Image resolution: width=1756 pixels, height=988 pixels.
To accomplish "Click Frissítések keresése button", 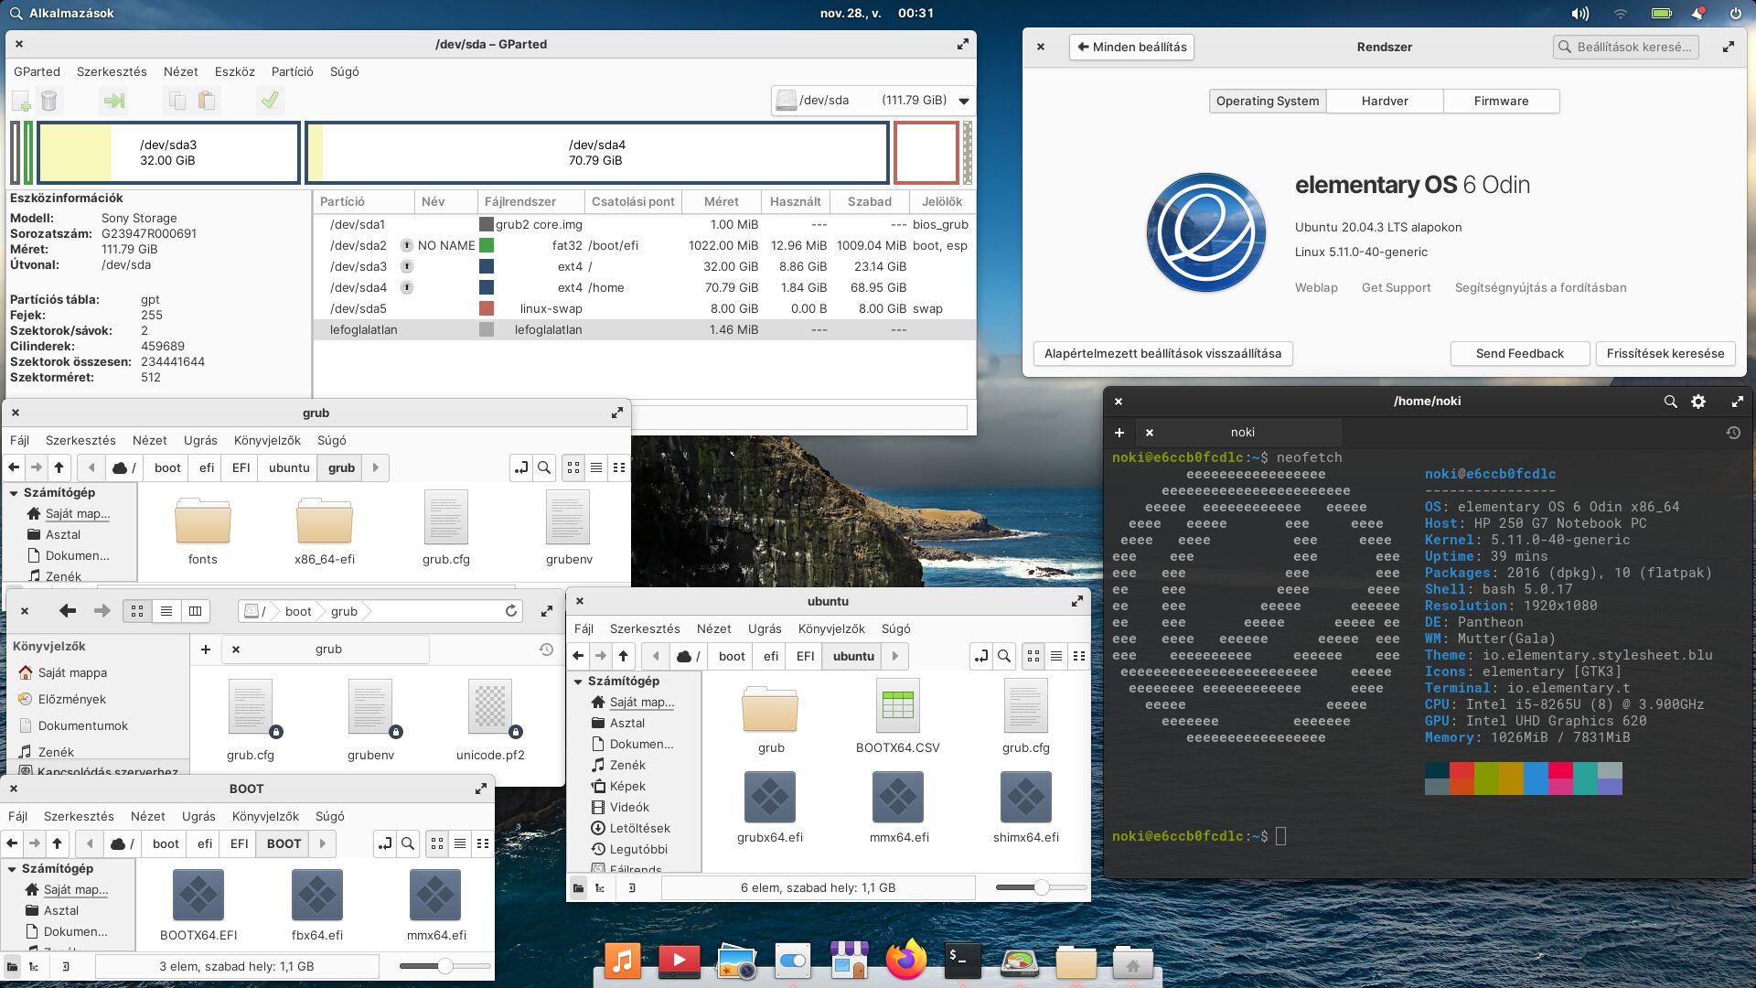I will [1665, 353].
